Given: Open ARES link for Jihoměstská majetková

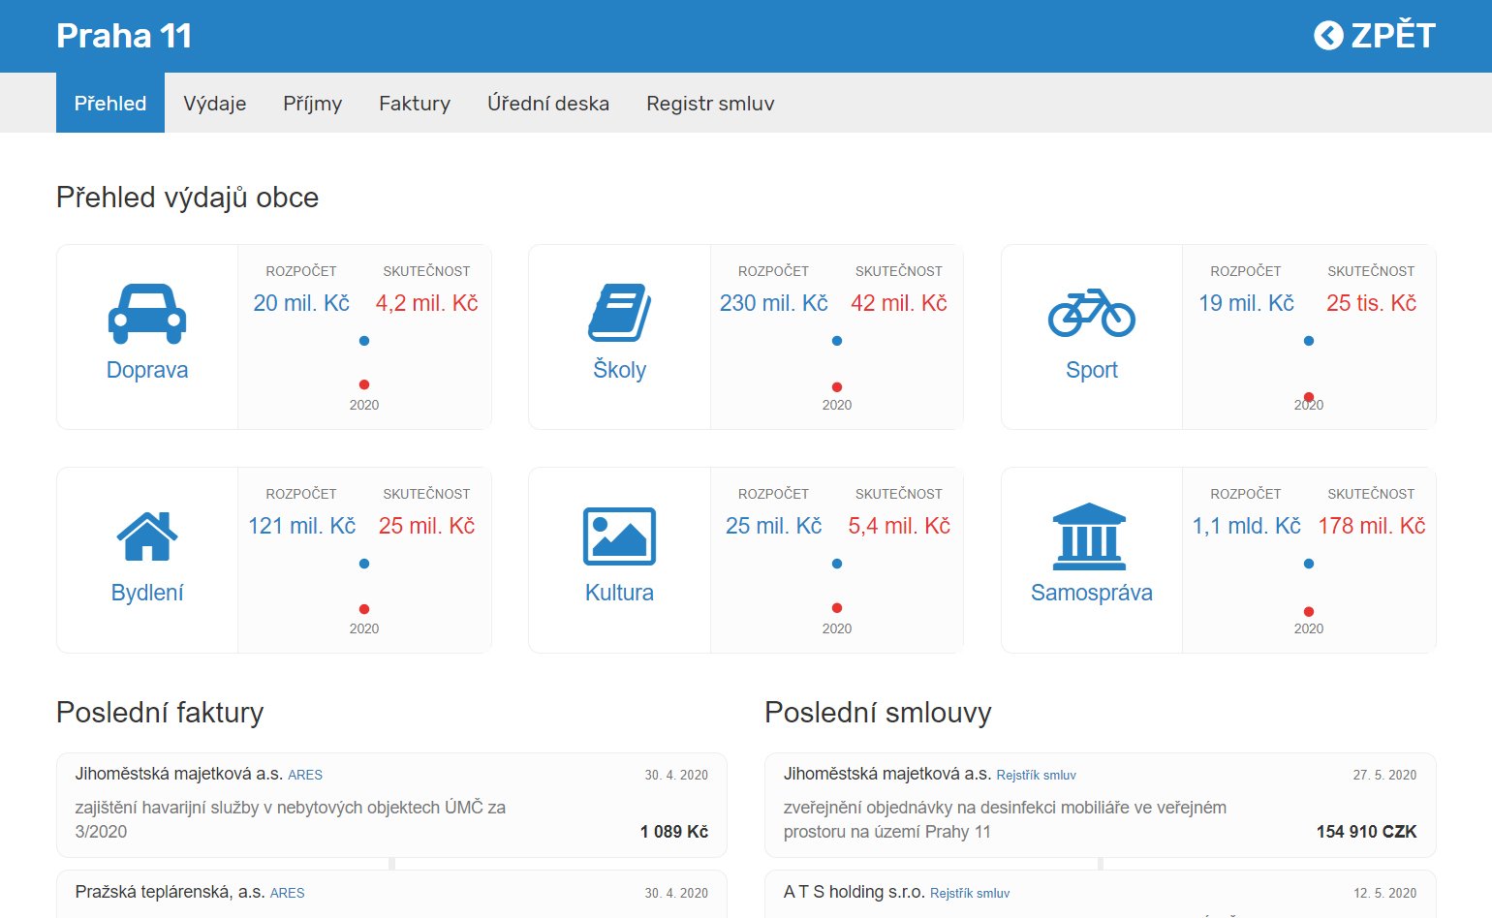Looking at the screenshot, I should point(305,775).
